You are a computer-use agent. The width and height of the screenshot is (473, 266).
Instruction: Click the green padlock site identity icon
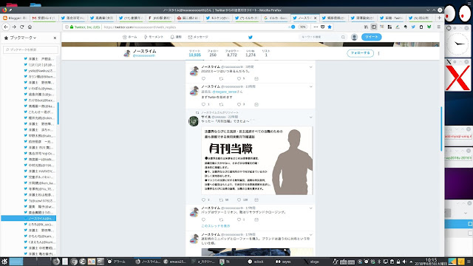[x=72, y=27]
